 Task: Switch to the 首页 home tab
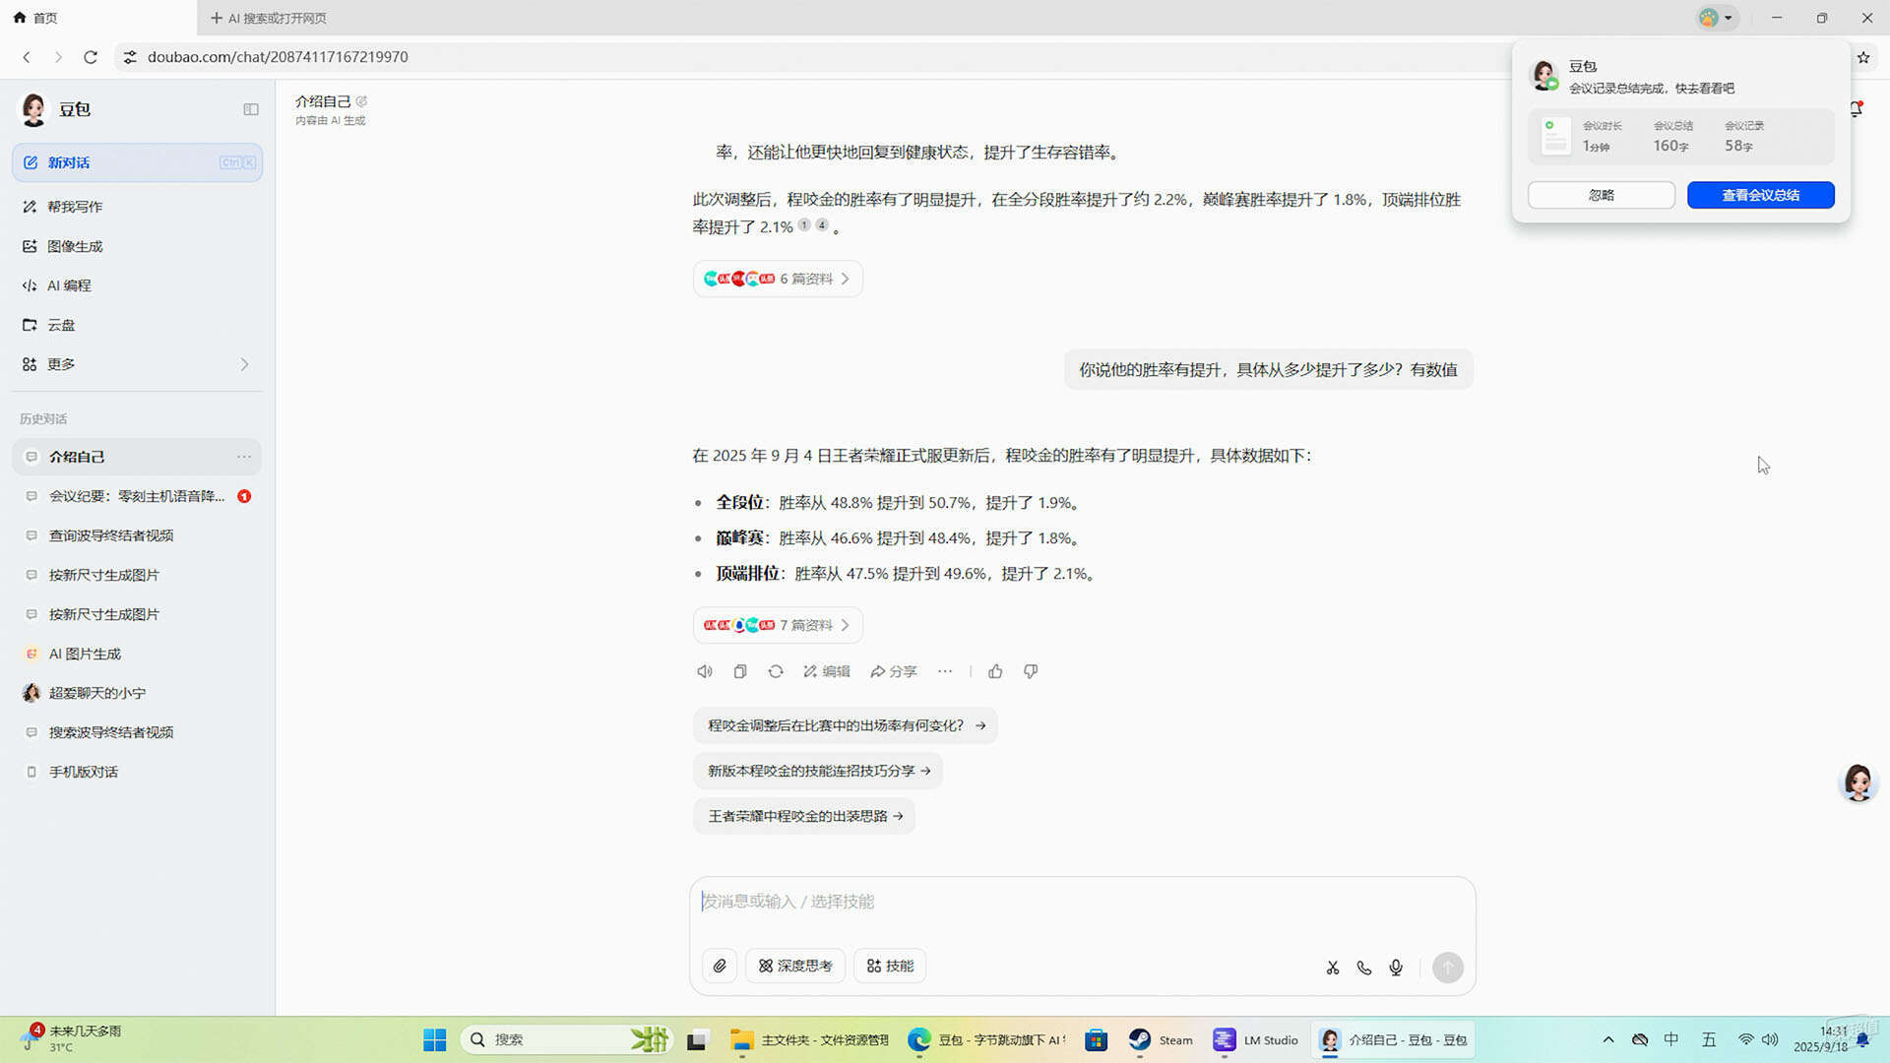[x=98, y=18]
